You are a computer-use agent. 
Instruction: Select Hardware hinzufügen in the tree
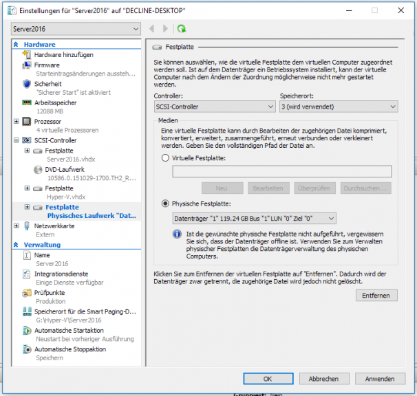click(64, 55)
